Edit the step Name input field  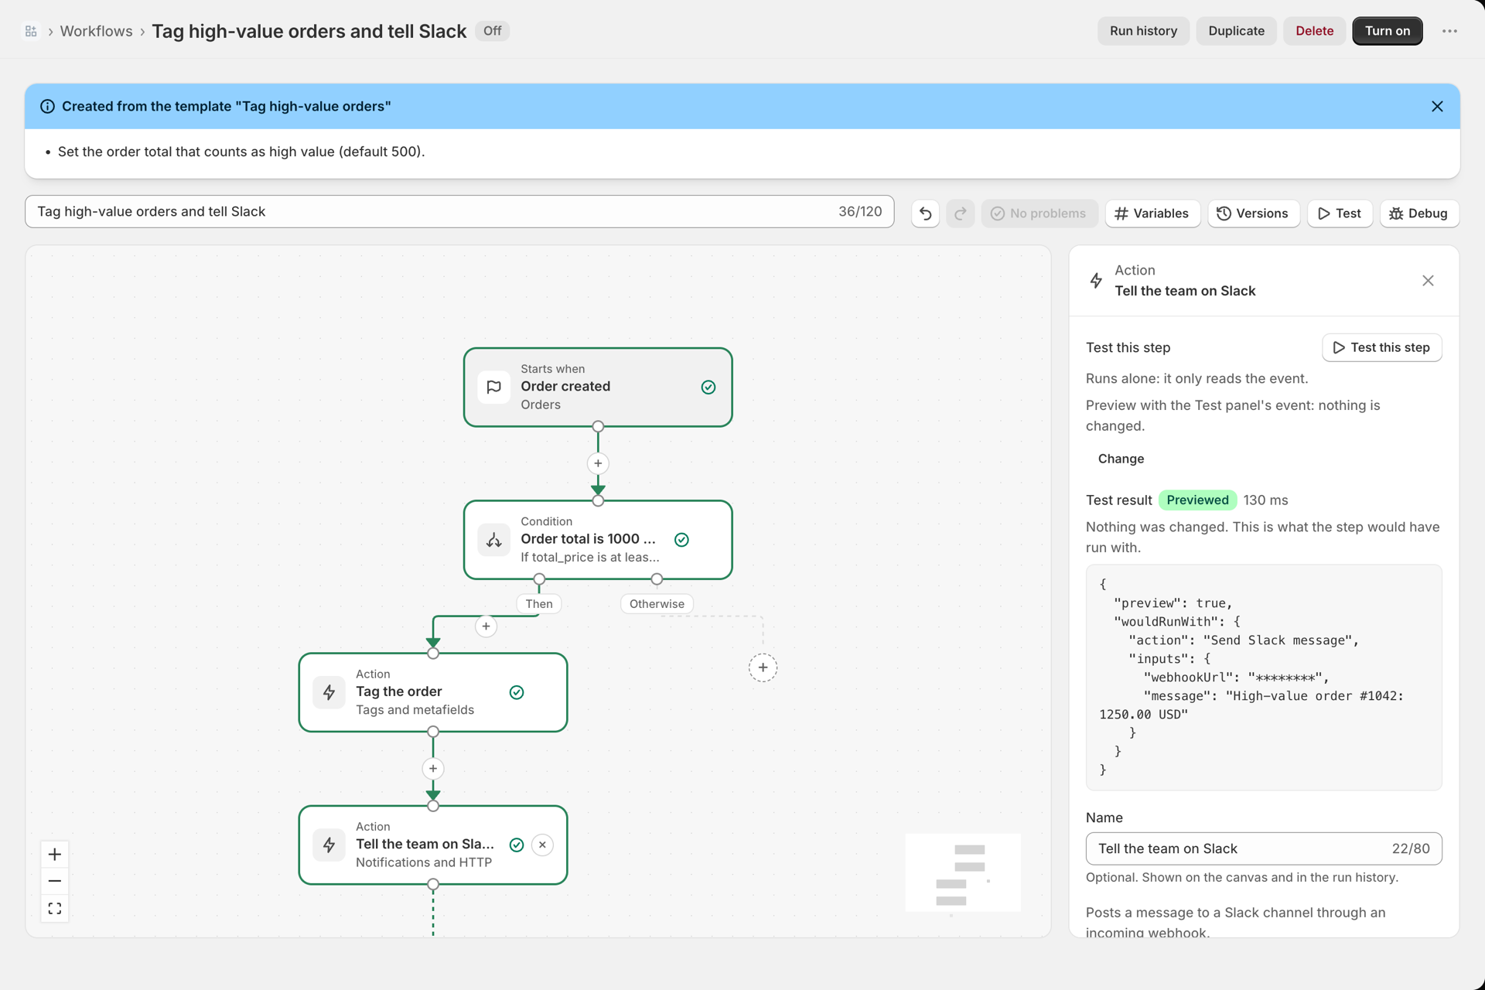coord(1264,848)
